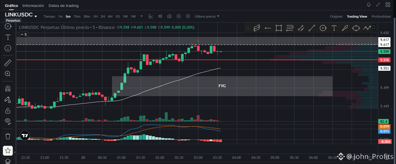The image size is (396, 164).
Task: Open the emoji icons tool
Action: click(x=8, y=48)
